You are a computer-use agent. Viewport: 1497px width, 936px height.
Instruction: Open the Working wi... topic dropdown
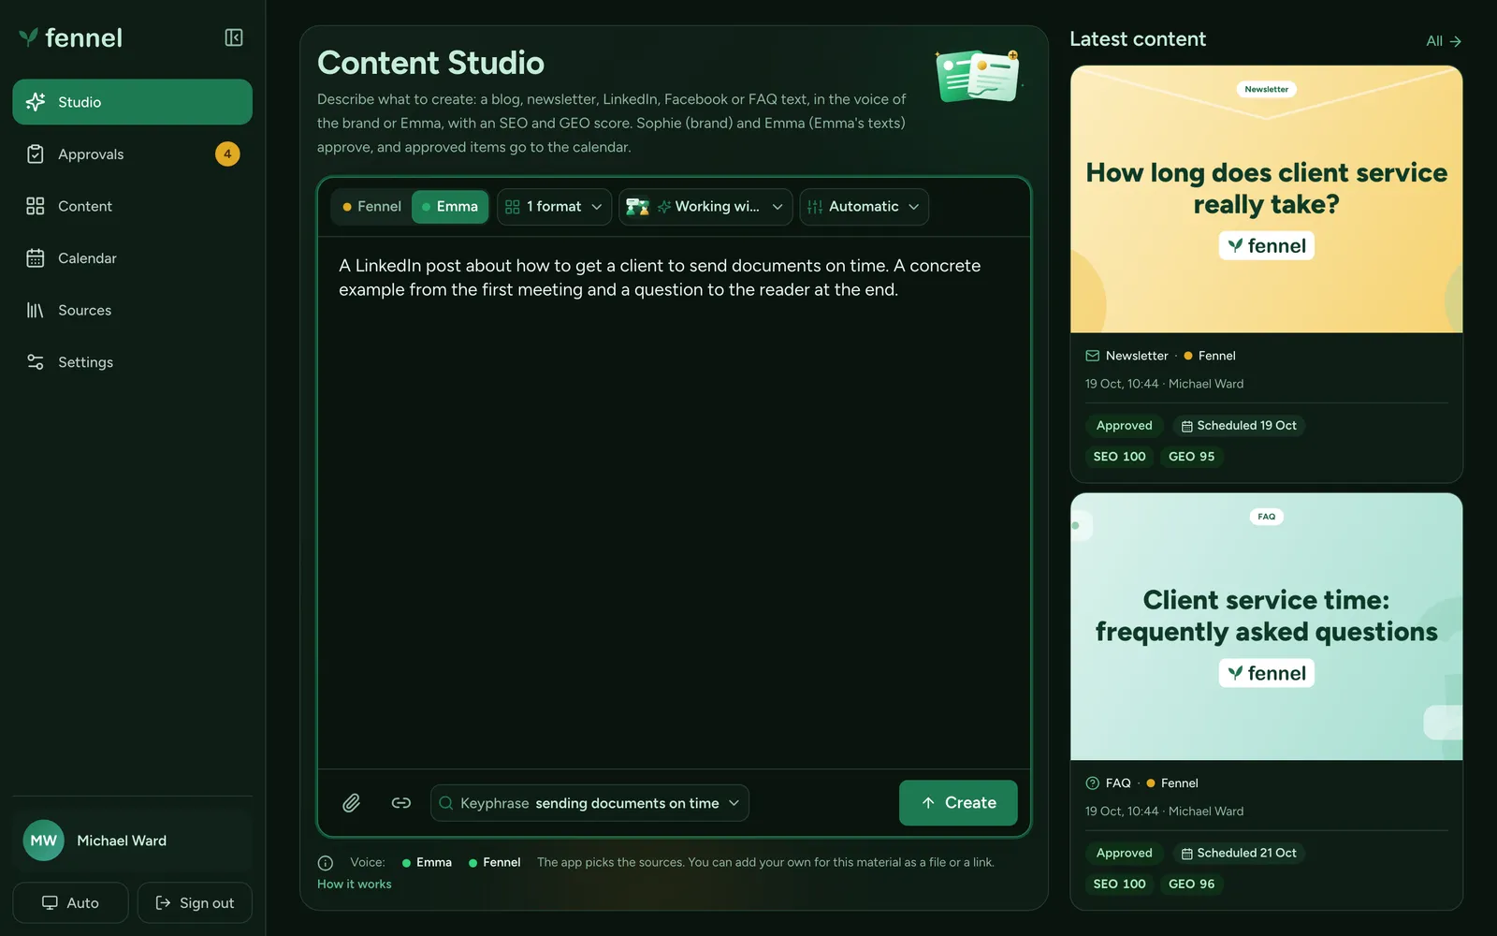(x=705, y=207)
